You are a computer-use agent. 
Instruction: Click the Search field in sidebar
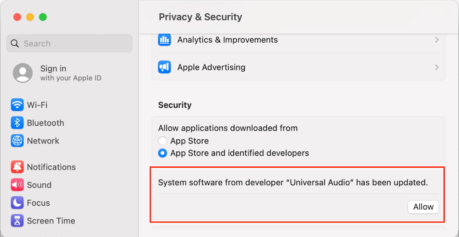pos(69,44)
